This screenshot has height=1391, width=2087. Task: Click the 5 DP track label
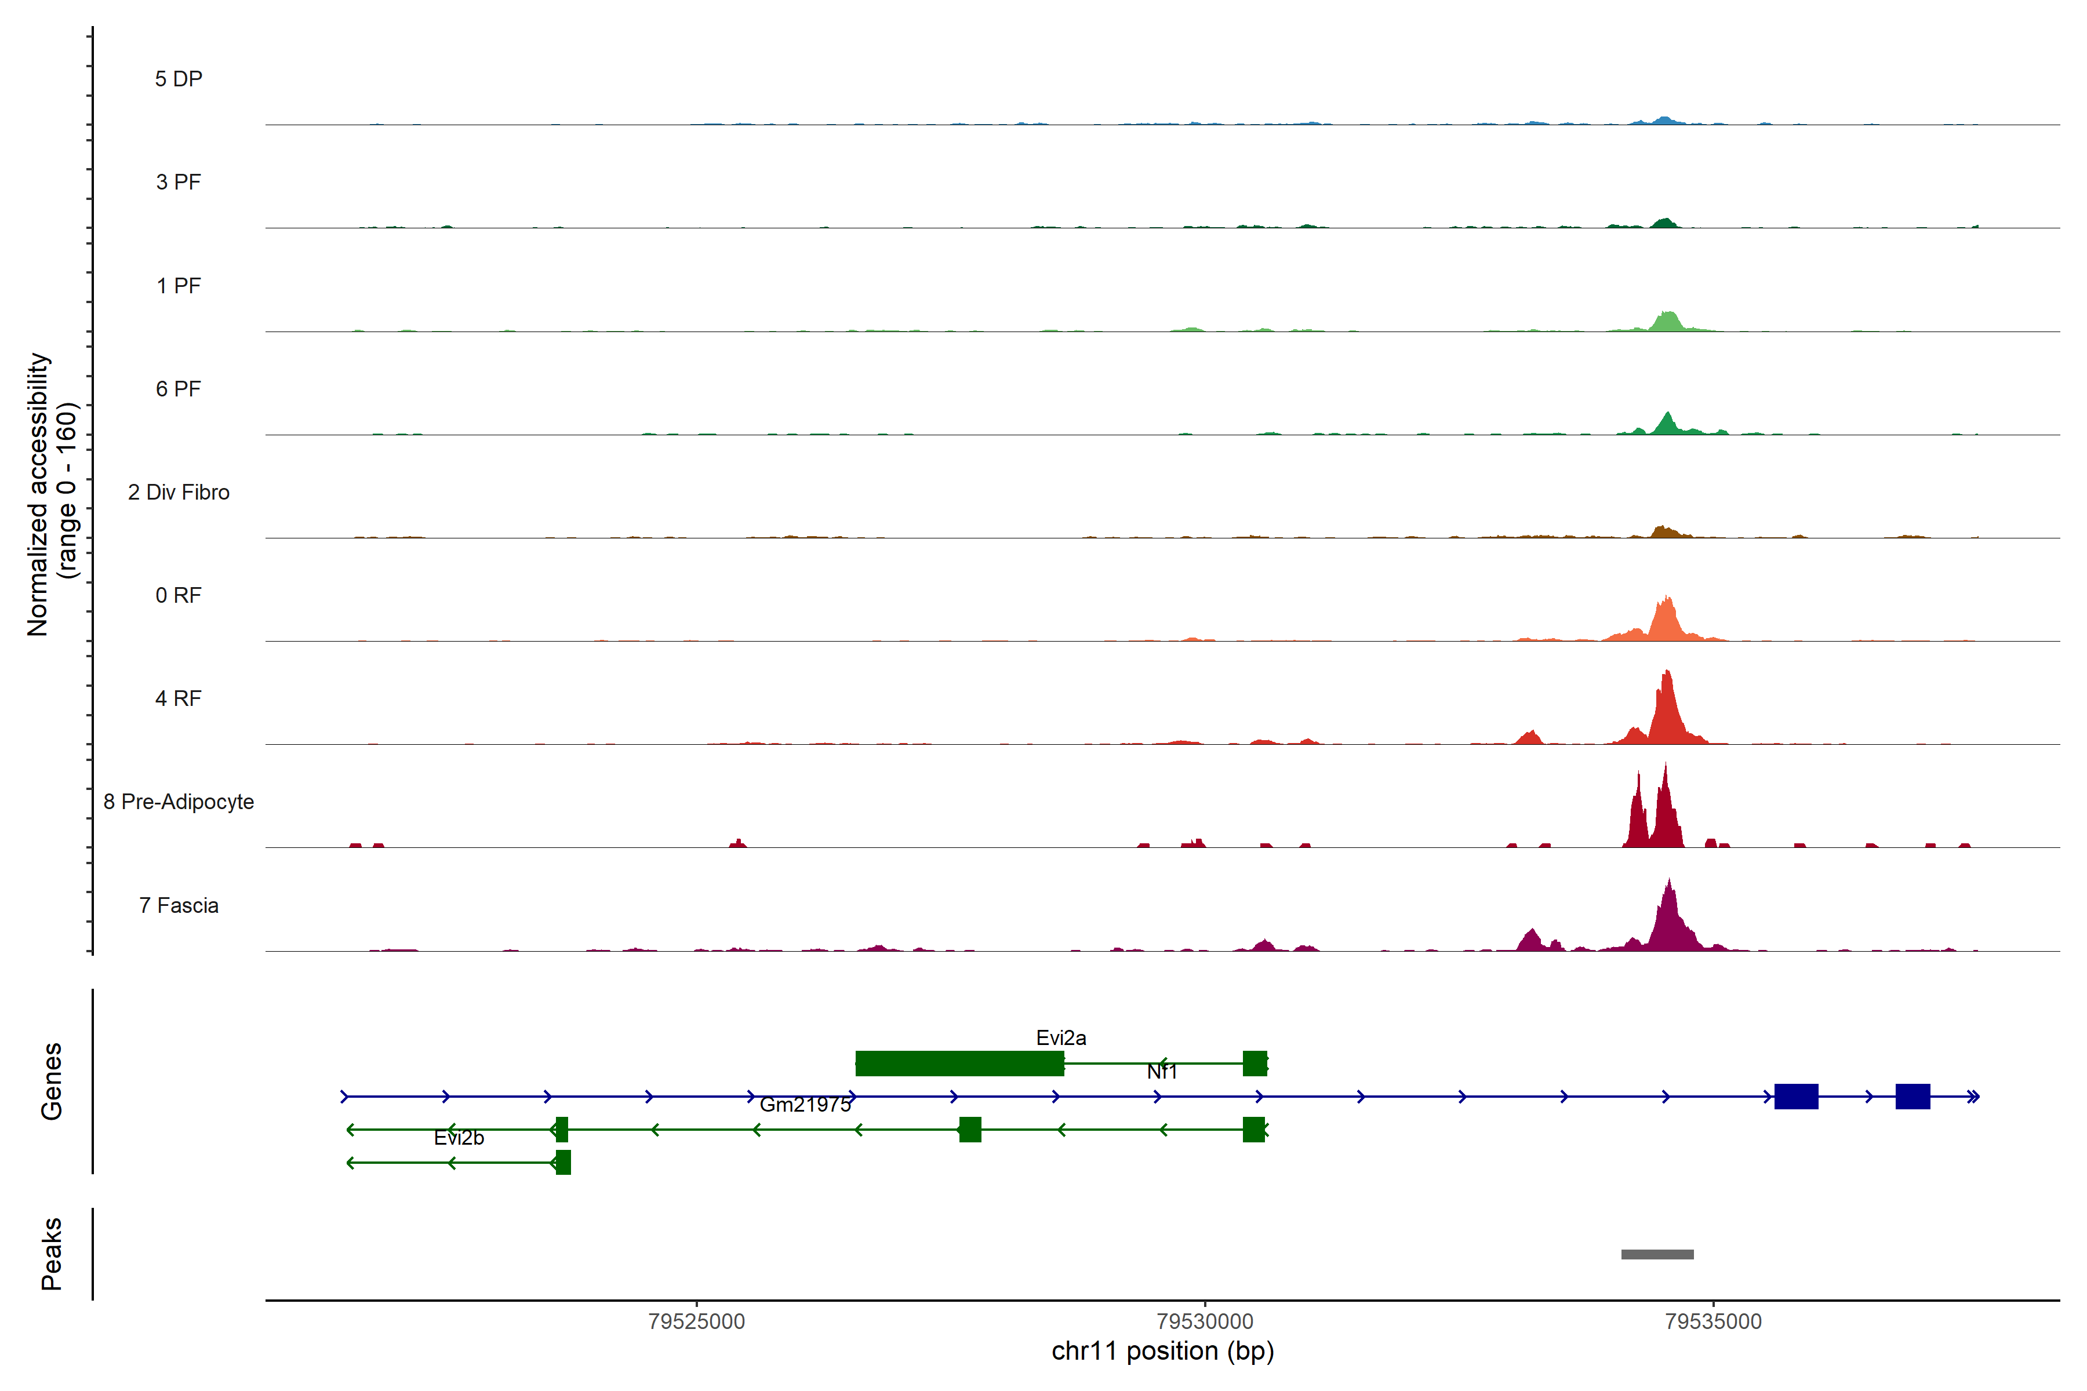179,79
